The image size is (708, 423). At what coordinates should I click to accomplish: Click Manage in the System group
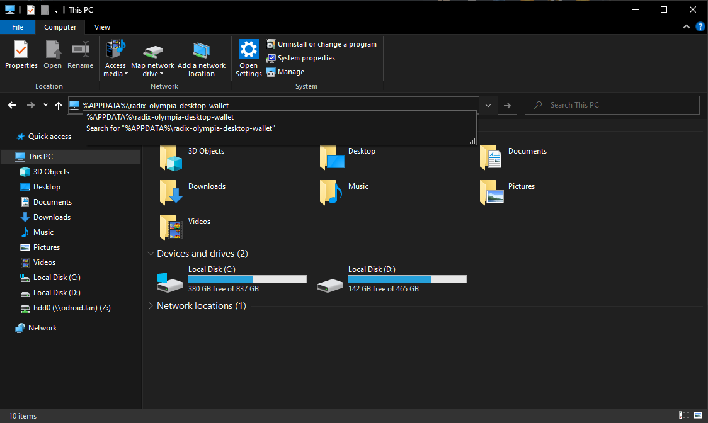(x=285, y=72)
